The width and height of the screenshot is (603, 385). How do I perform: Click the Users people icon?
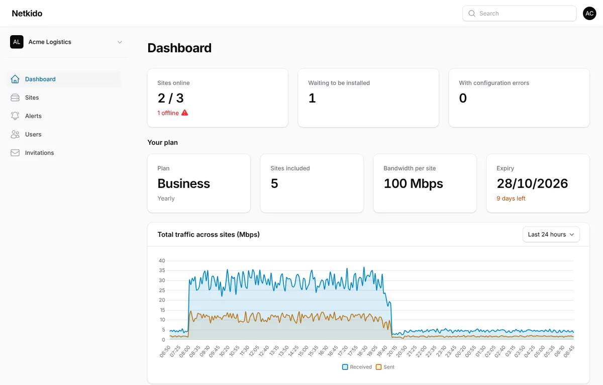(x=15, y=134)
